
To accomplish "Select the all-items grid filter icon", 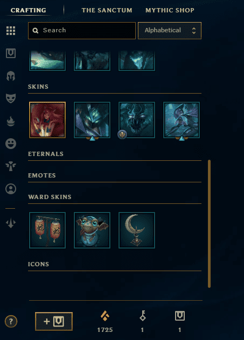I will pos(11,31).
